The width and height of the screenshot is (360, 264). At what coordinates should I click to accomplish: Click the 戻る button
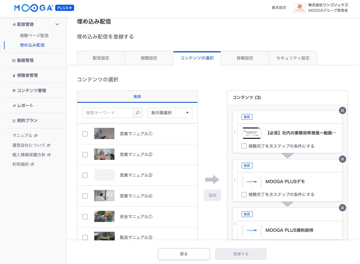point(184,254)
